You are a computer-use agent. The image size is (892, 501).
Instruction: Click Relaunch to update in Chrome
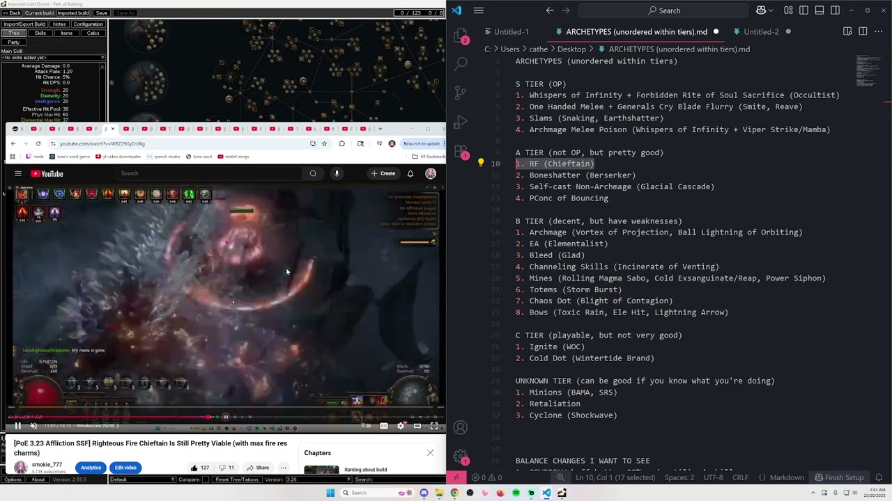422,143
